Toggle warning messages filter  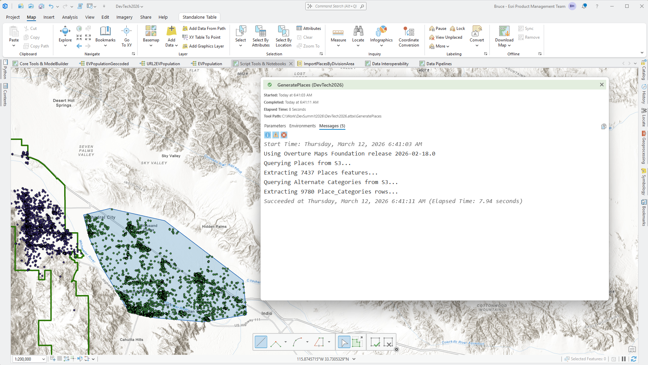click(276, 135)
